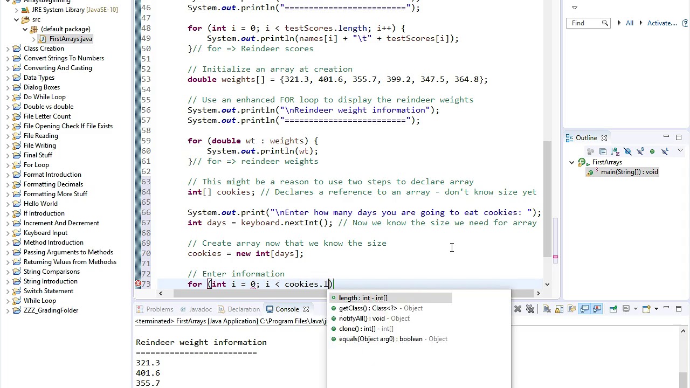Maximize the Console panel
This screenshot has height=388, width=690.
[679, 309]
